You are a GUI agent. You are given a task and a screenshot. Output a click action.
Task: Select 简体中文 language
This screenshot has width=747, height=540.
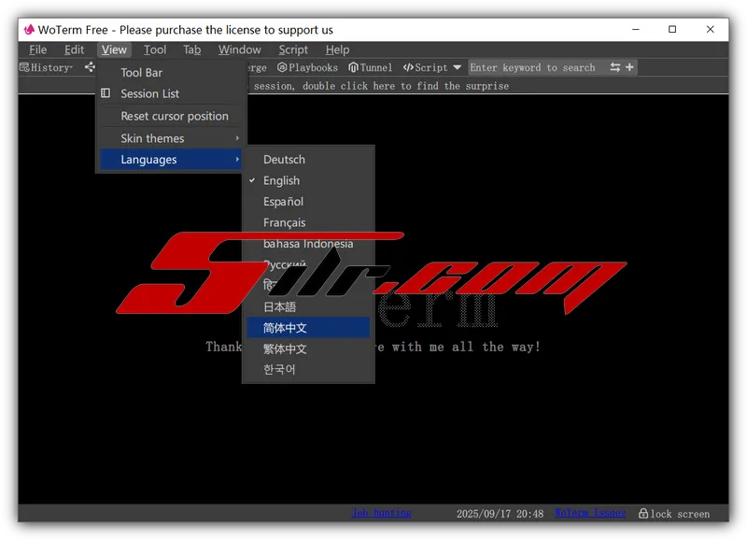[308, 327]
